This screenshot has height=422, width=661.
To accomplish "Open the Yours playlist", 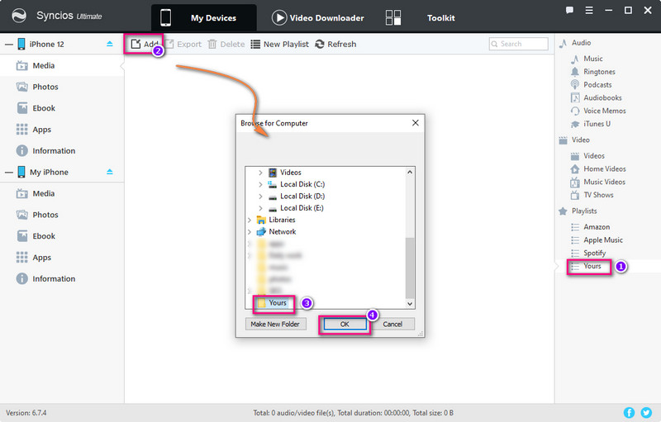I will pos(592,266).
